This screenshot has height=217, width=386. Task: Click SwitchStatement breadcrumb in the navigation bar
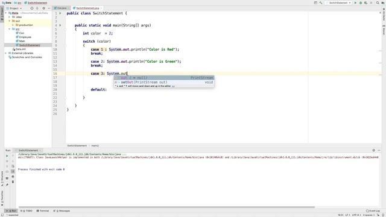(x=36, y=2)
